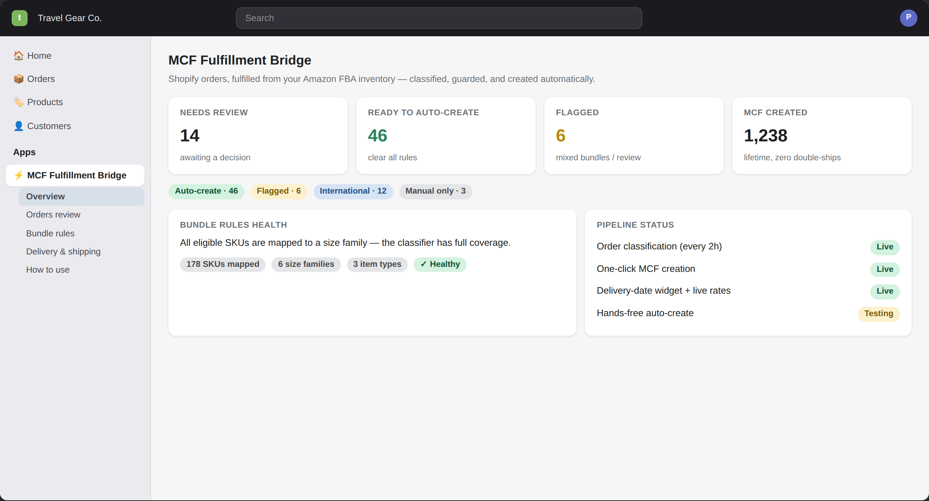929x501 pixels.
Task: Open Orders in the sidebar
Action: (x=75, y=79)
